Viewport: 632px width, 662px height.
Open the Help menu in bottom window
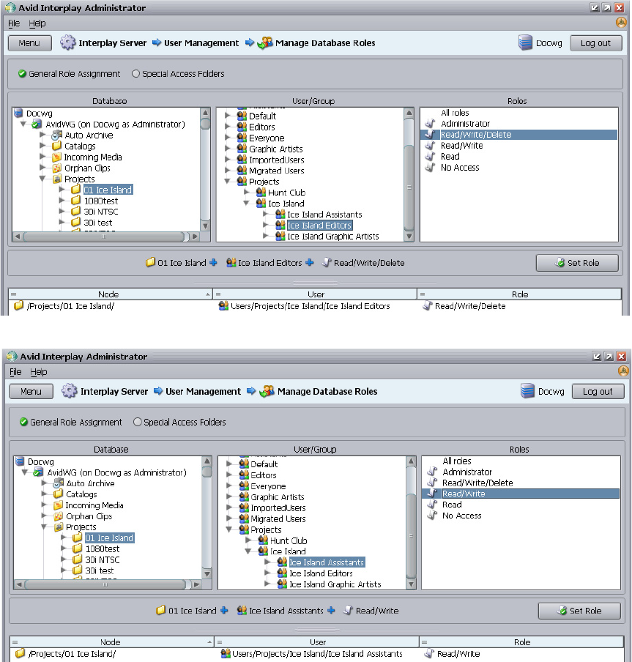point(39,371)
